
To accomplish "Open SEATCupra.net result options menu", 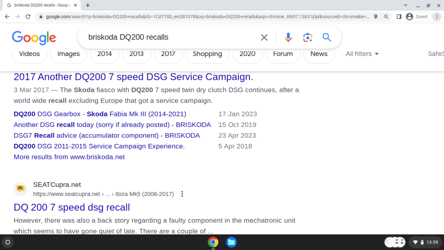I will click(x=182, y=194).
